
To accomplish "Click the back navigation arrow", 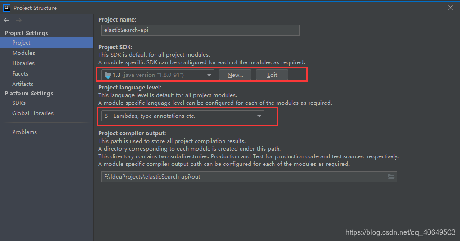I will tap(7, 20).
